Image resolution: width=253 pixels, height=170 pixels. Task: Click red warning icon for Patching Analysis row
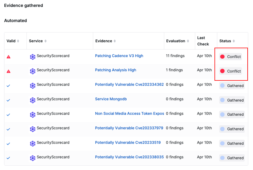pyautogui.click(x=9, y=71)
